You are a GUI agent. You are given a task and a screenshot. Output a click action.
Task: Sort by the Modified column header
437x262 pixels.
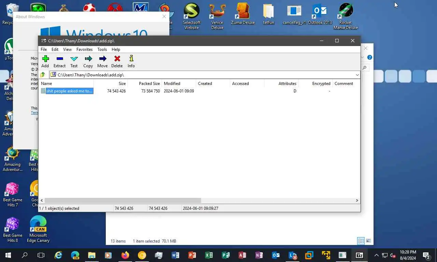[179, 84]
